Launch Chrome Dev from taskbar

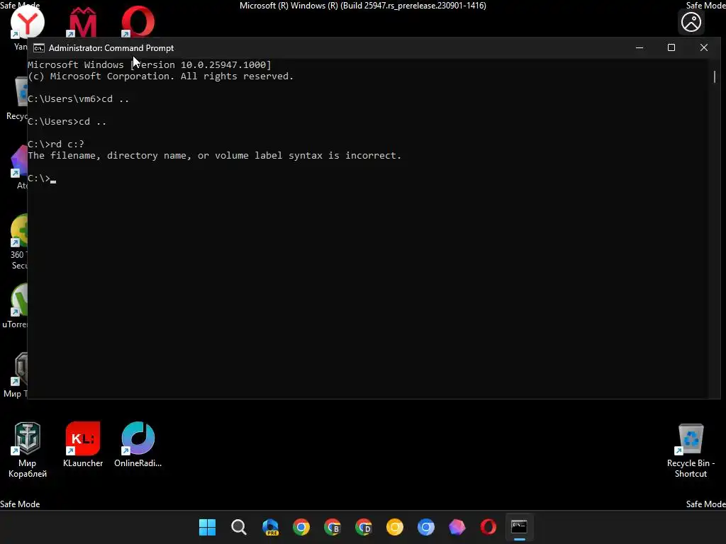click(364, 527)
